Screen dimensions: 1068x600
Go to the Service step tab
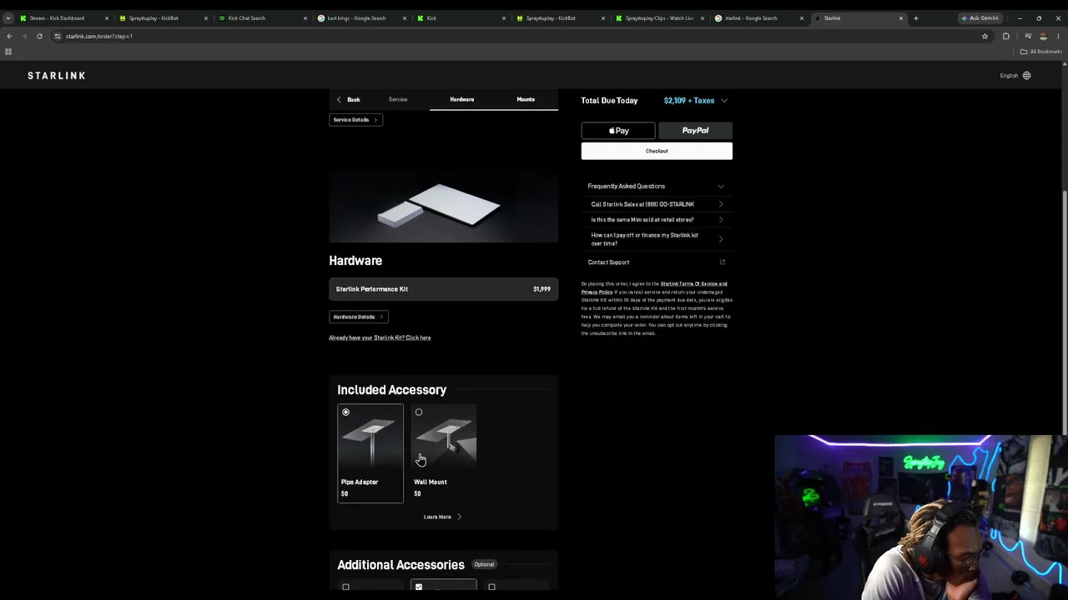coord(398,100)
